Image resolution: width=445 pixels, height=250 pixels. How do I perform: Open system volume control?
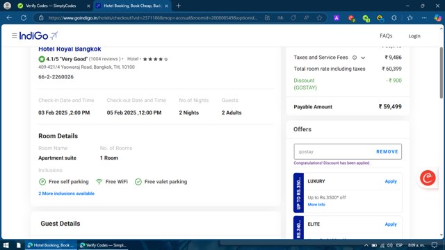point(389,245)
